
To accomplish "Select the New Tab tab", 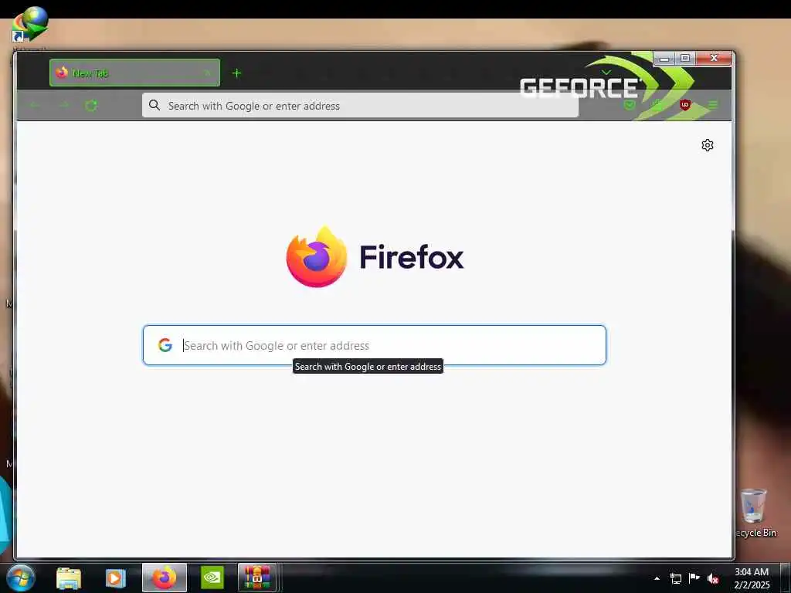I will coord(134,73).
